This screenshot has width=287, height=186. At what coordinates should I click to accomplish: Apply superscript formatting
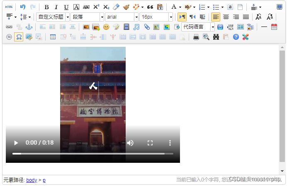point(96,7)
